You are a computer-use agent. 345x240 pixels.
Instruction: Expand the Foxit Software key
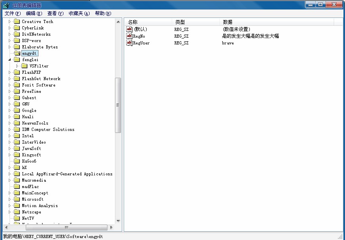(10, 85)
